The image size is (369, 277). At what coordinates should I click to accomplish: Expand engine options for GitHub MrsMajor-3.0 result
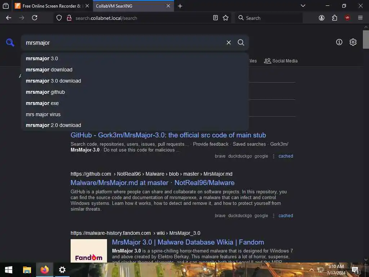[x=274, y=156]
